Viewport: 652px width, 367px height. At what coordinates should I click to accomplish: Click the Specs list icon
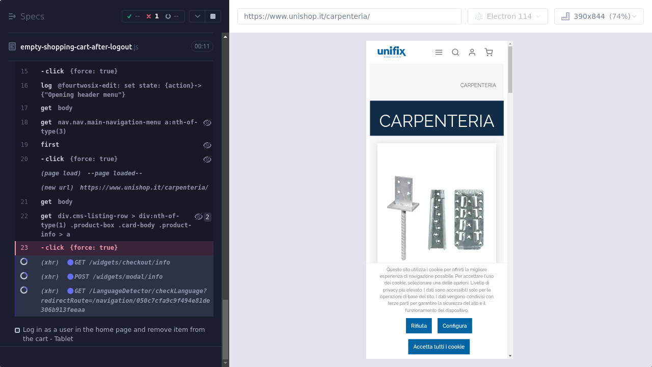coord(12,16)
